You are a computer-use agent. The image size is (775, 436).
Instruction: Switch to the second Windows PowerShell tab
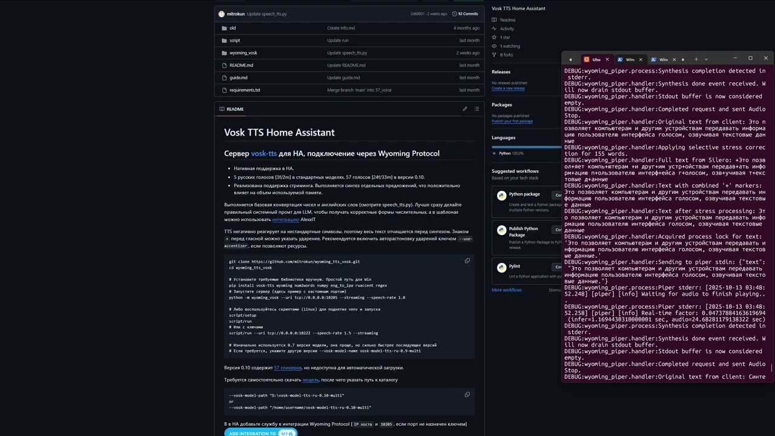pos(664,59)
